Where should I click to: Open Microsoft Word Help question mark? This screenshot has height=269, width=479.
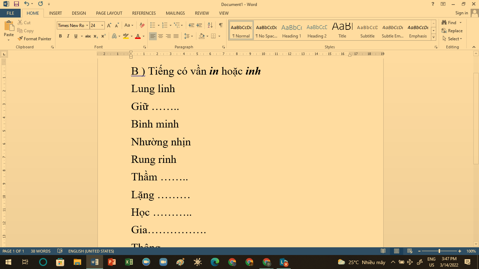433,4
